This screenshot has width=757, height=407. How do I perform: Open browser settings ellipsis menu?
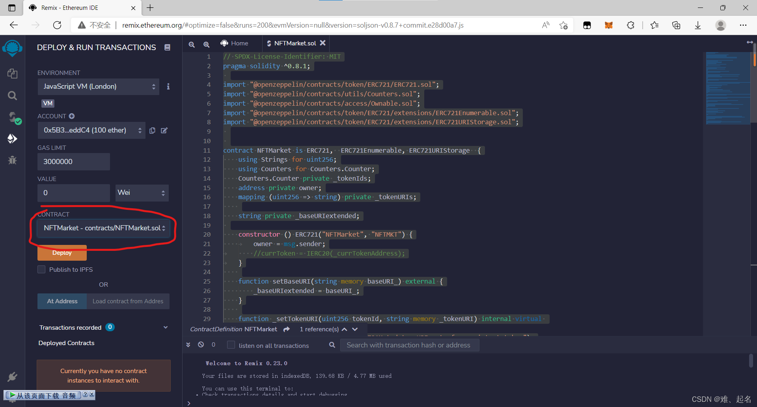743,25
